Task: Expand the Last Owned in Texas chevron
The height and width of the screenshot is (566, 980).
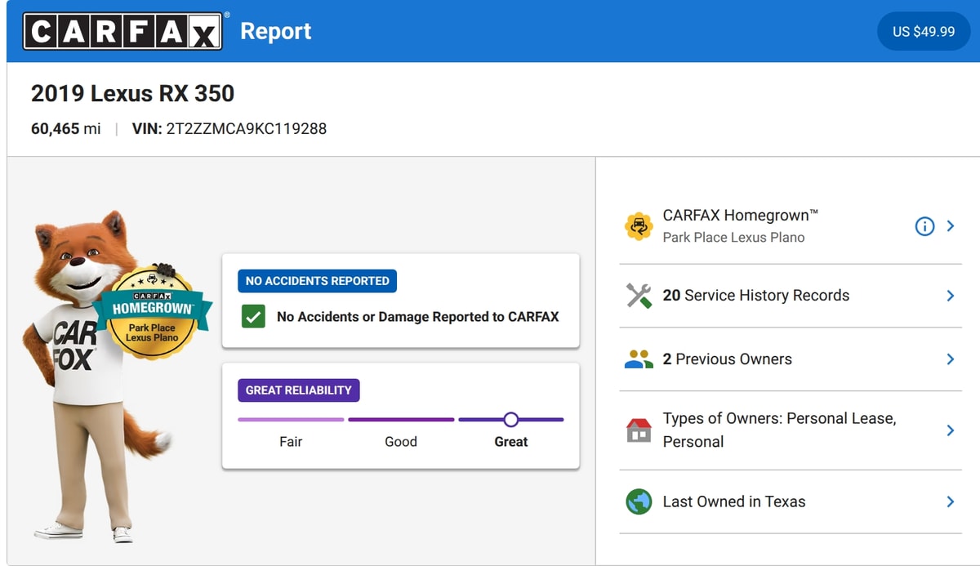Action: [951, 501]
